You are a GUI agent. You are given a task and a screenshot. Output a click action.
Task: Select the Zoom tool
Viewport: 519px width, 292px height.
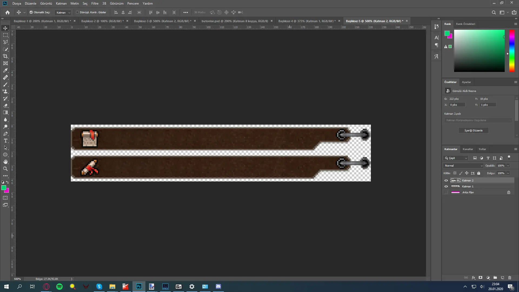pyautogui.click(x=5, y=168)
